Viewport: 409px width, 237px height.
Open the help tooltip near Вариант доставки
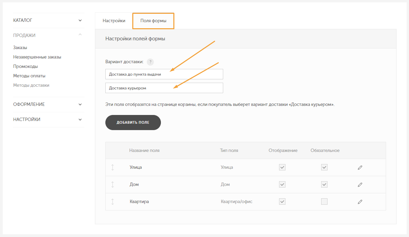coord(150,62)
